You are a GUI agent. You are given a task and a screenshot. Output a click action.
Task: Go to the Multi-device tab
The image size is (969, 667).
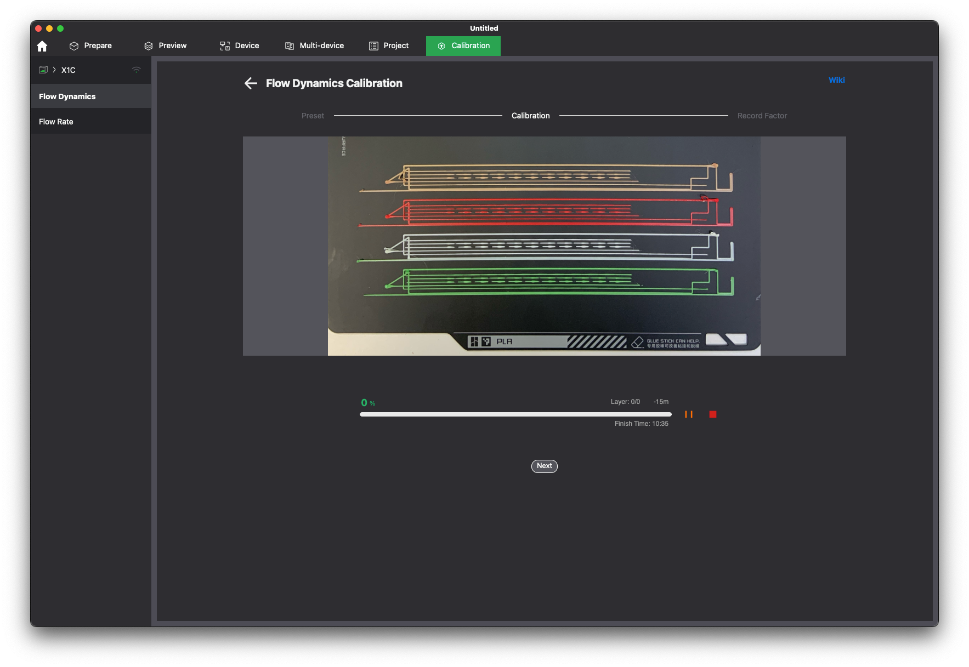pos(314,45)
